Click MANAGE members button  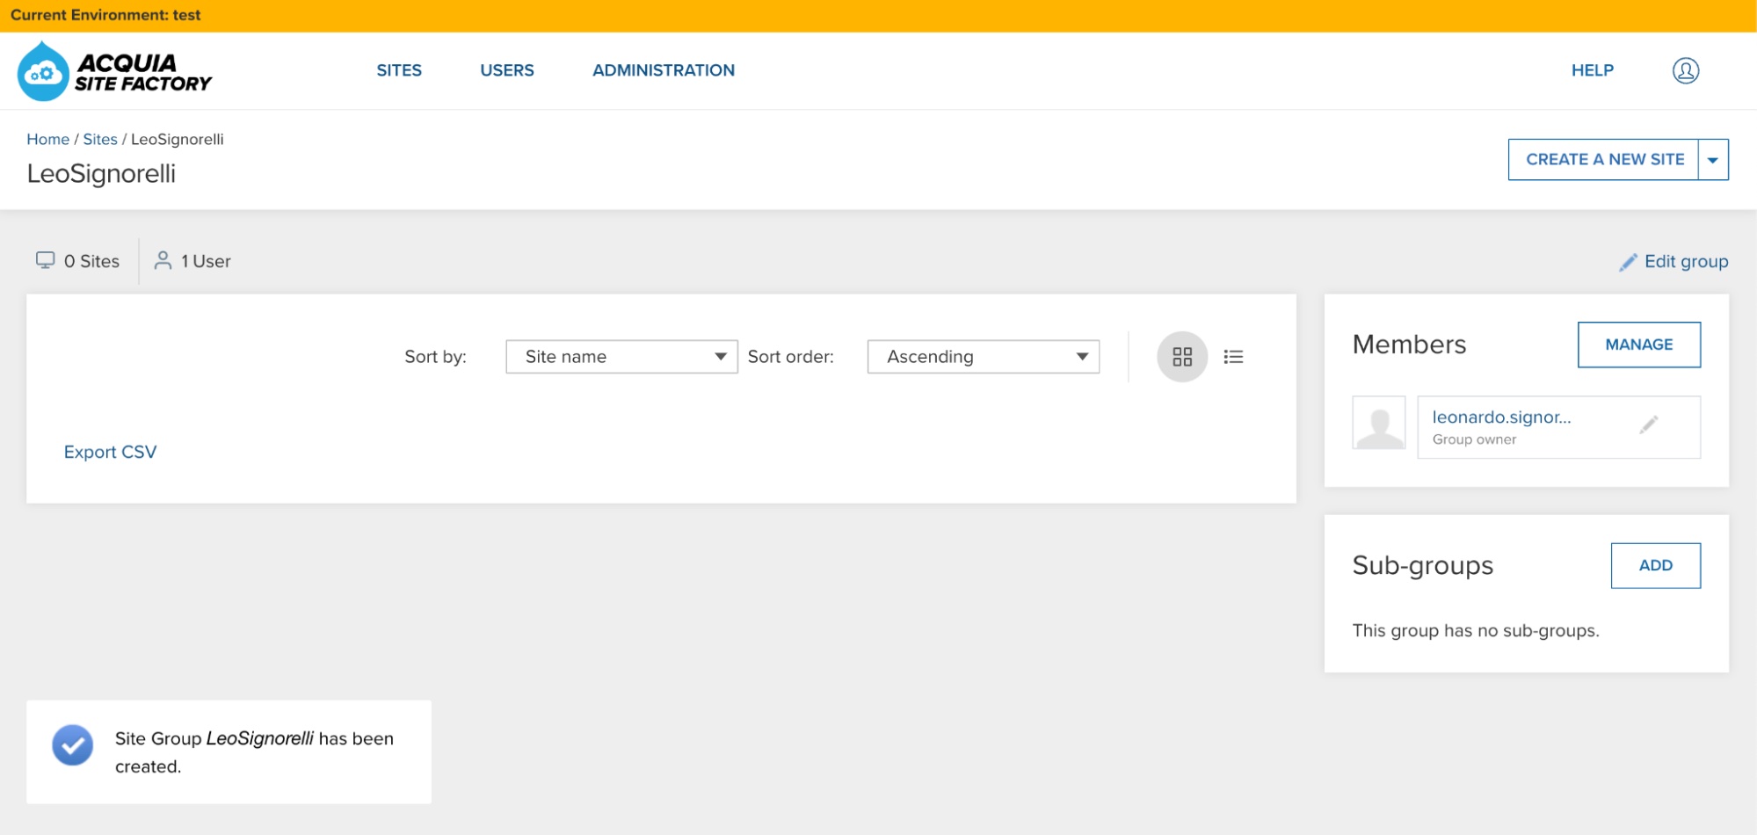click(x=1639, y=345)
